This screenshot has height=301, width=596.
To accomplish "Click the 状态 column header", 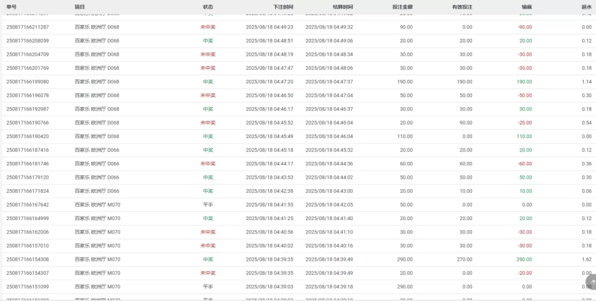I will (x=208, y=7).
